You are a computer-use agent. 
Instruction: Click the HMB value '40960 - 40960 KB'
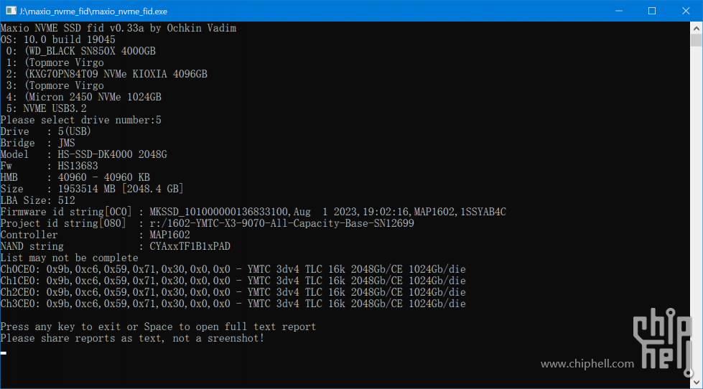[104, 177]
